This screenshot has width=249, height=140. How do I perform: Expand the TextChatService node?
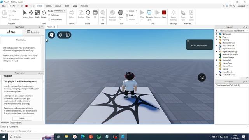[216, 75]
